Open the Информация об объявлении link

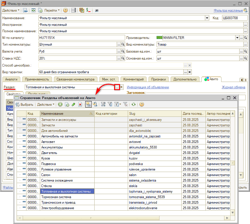(148, 87)
